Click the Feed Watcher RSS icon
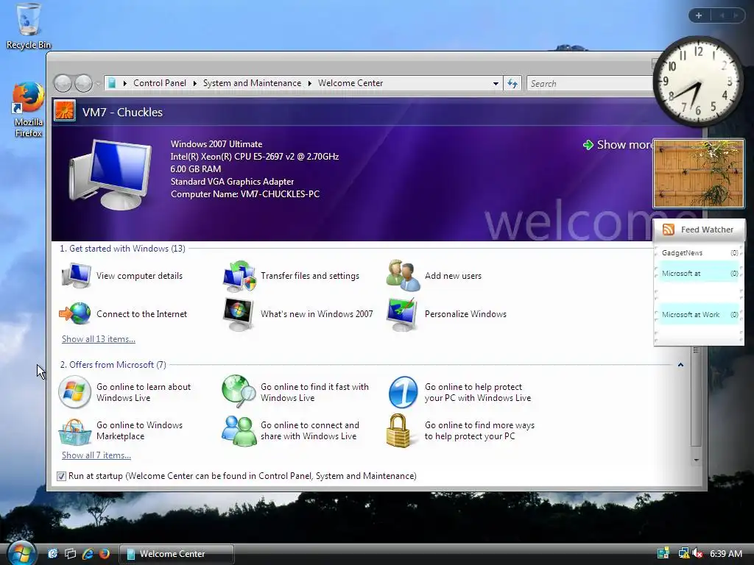The image size is (754, 565). pos(669,230)
